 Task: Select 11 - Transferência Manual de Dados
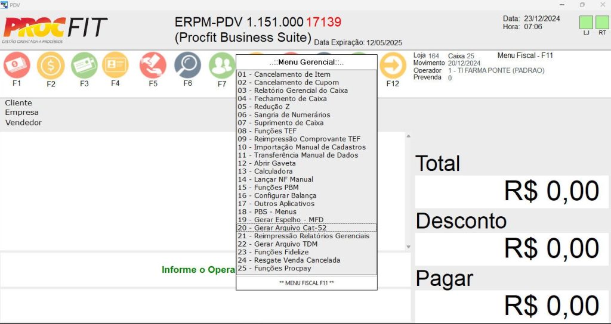[307, 155]
